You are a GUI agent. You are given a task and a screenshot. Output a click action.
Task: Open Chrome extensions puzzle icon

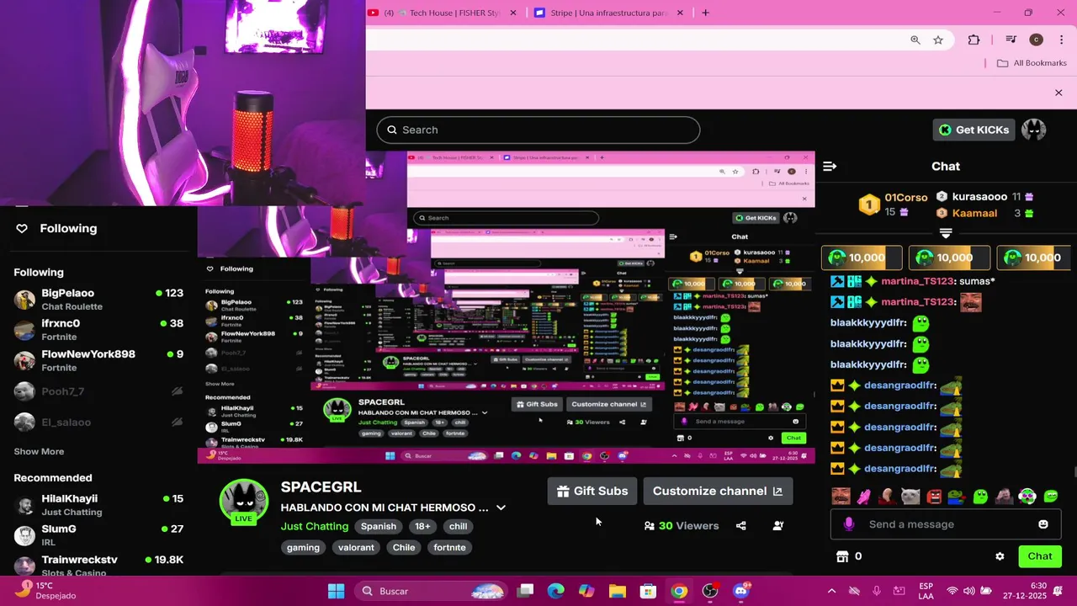[x=974, y=40]
